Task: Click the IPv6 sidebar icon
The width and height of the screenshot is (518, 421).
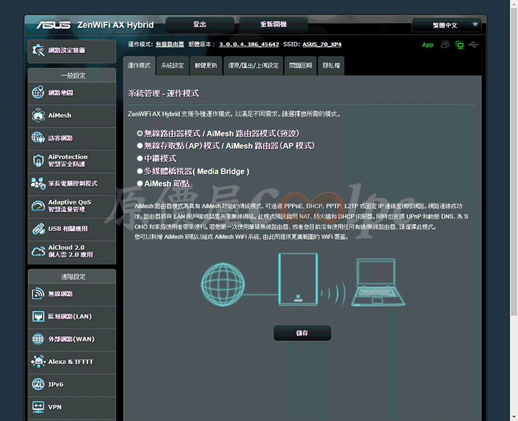Action: coord(38,384)
